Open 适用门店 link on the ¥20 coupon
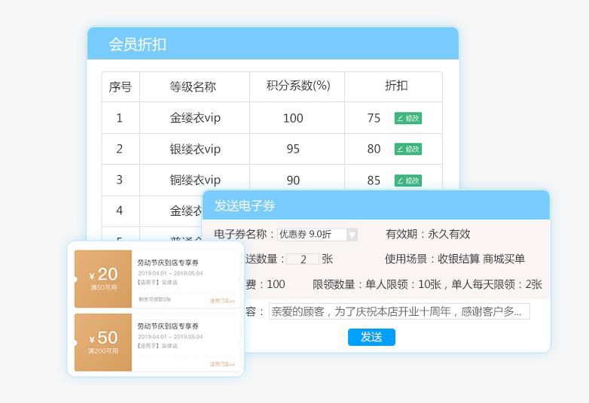 222,301
